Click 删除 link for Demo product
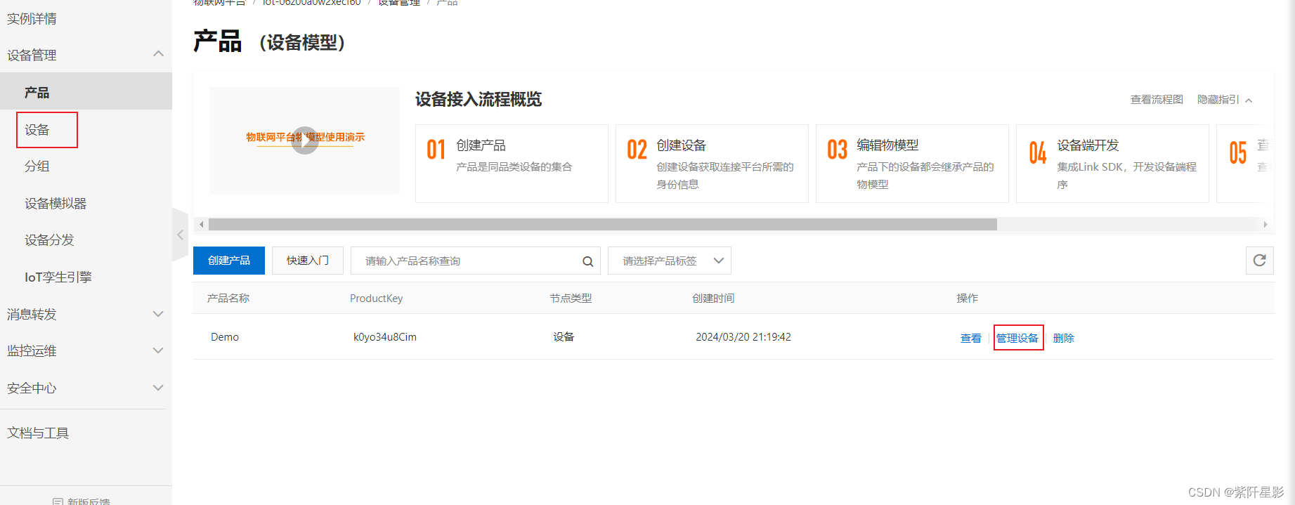 [1064, 338]
